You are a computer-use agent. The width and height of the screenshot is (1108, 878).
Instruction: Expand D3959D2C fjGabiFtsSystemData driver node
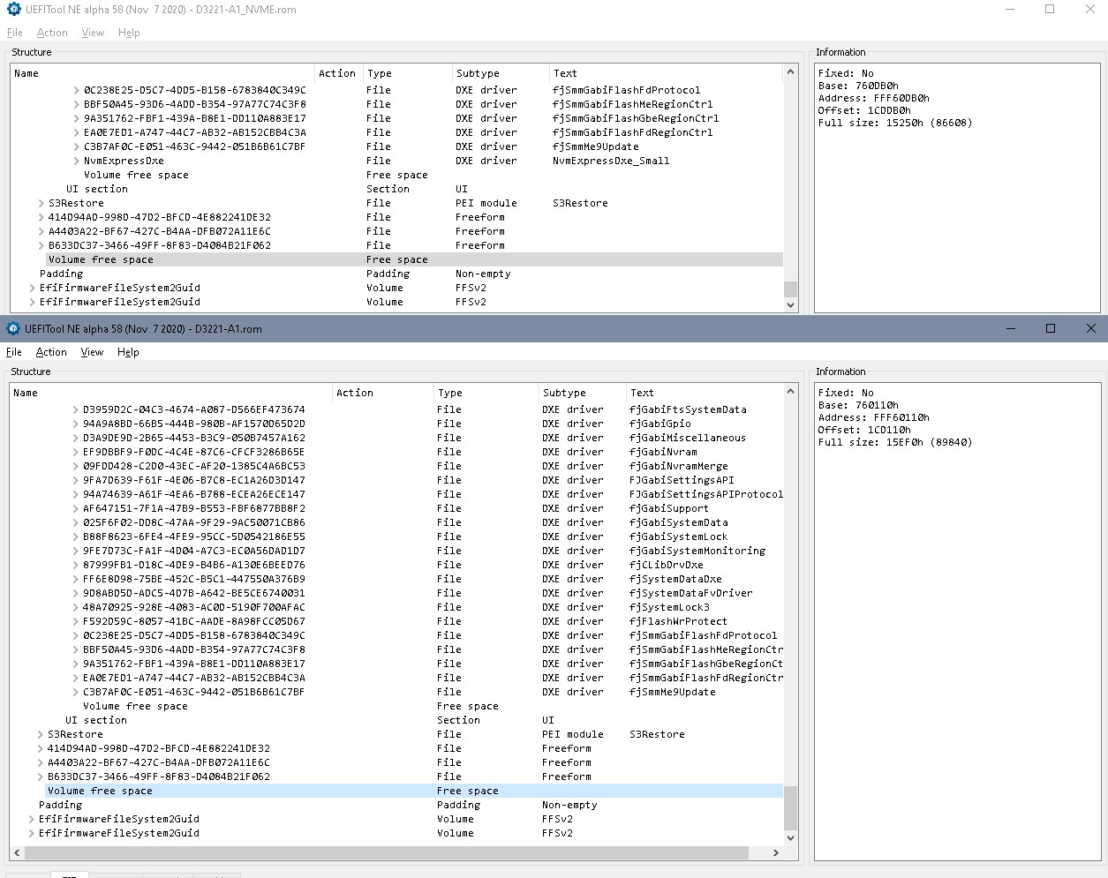pos(76,409)
